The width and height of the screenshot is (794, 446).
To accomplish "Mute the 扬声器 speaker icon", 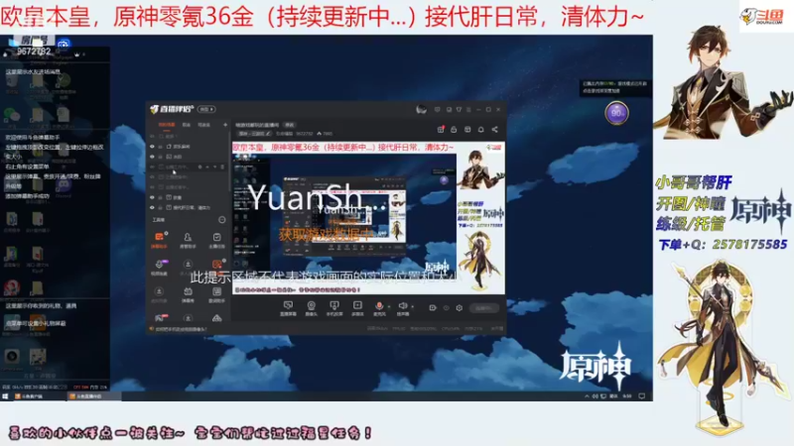I will (403, 305).
